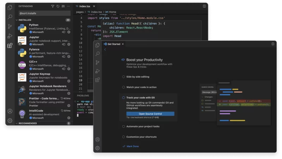Open the PROBLEMS panel tab
This screenshot has width=282, height=159.
point(83,96)
